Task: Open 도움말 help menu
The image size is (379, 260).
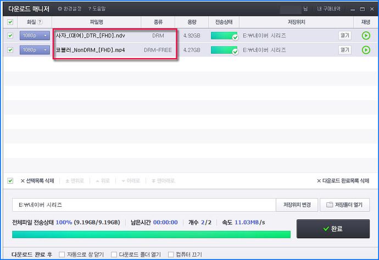Action: [x=97, y=9]
